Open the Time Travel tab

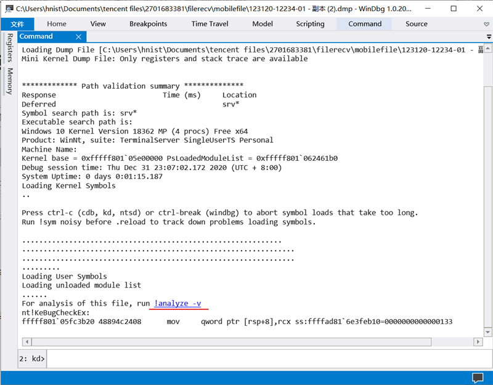[210, 24]
